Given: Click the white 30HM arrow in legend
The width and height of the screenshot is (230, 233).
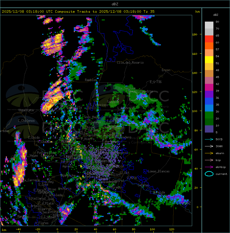Looking at the screenshot, I should [209, 146].
